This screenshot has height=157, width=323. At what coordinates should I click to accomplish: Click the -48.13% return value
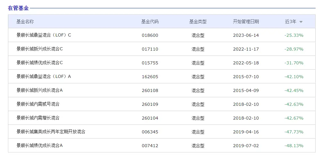click(x=294, y=146)
